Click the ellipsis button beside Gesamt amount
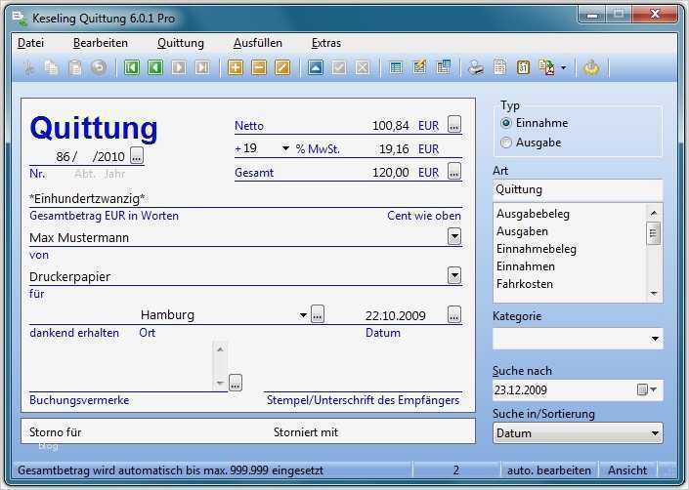This screenshot has width=689, height=490. pyautogui.click(x=454, y=171)
